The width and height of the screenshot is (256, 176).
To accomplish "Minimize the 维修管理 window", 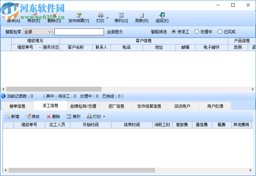I will coord(218,5).
